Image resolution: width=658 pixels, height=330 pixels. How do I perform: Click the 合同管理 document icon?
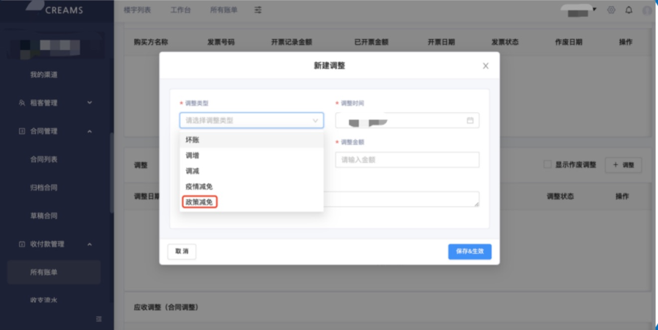click(x=22, y=132)
